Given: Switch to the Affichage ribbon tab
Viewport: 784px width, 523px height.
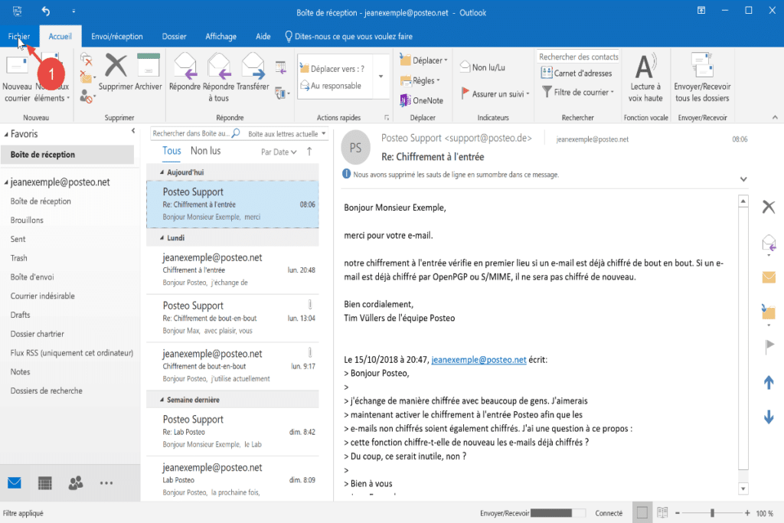Looking at the screenshot, I should coord(220,36).
